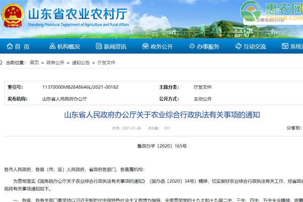Viewport: 303px width, 202px height.
Task: Open the 政务公开 menu item
Action: click(x=162, y=46)
